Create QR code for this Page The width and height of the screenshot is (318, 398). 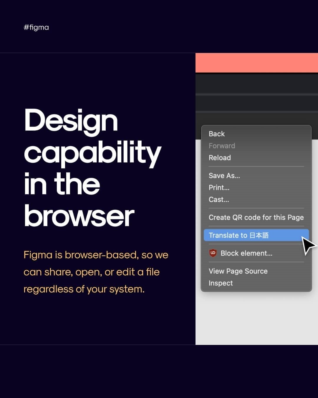click(x=256, y=218)
